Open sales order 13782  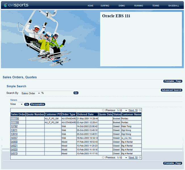[14, 126]
